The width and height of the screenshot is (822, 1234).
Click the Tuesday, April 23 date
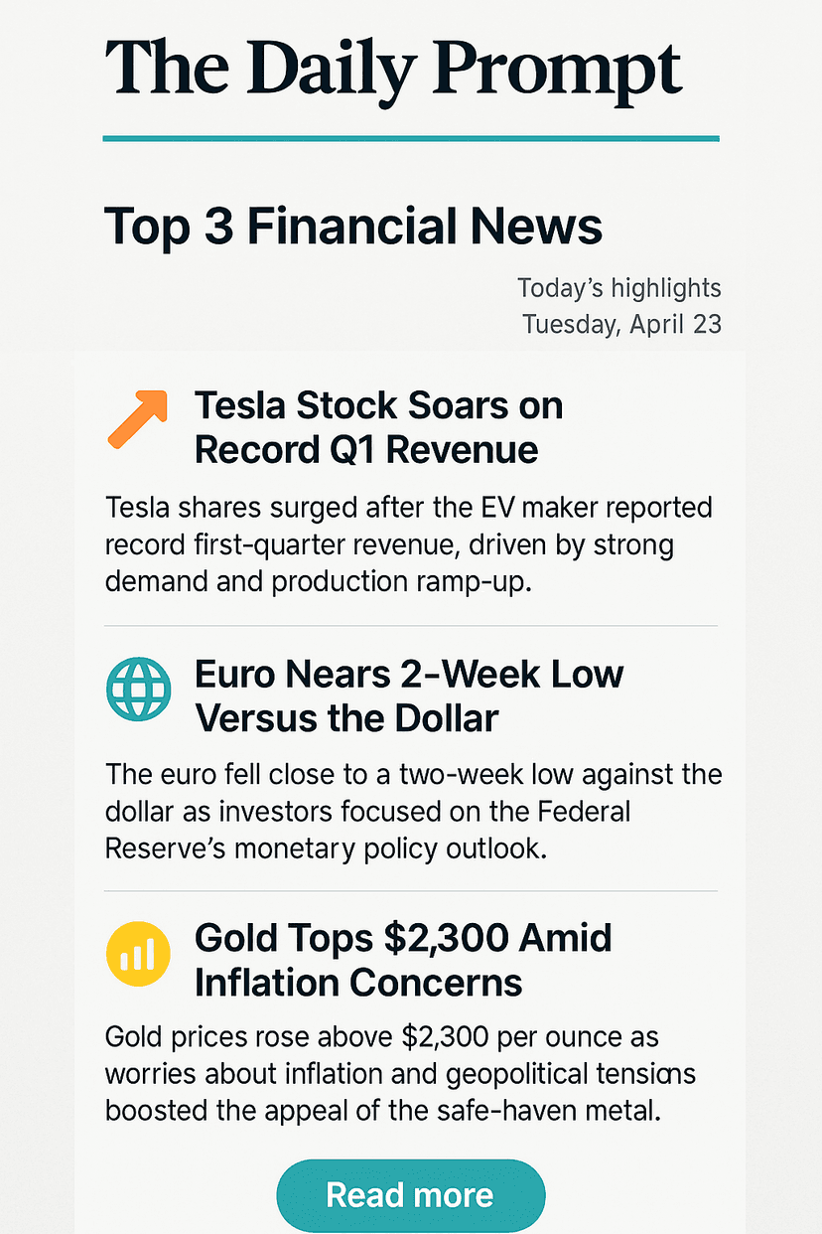point(621,324)
